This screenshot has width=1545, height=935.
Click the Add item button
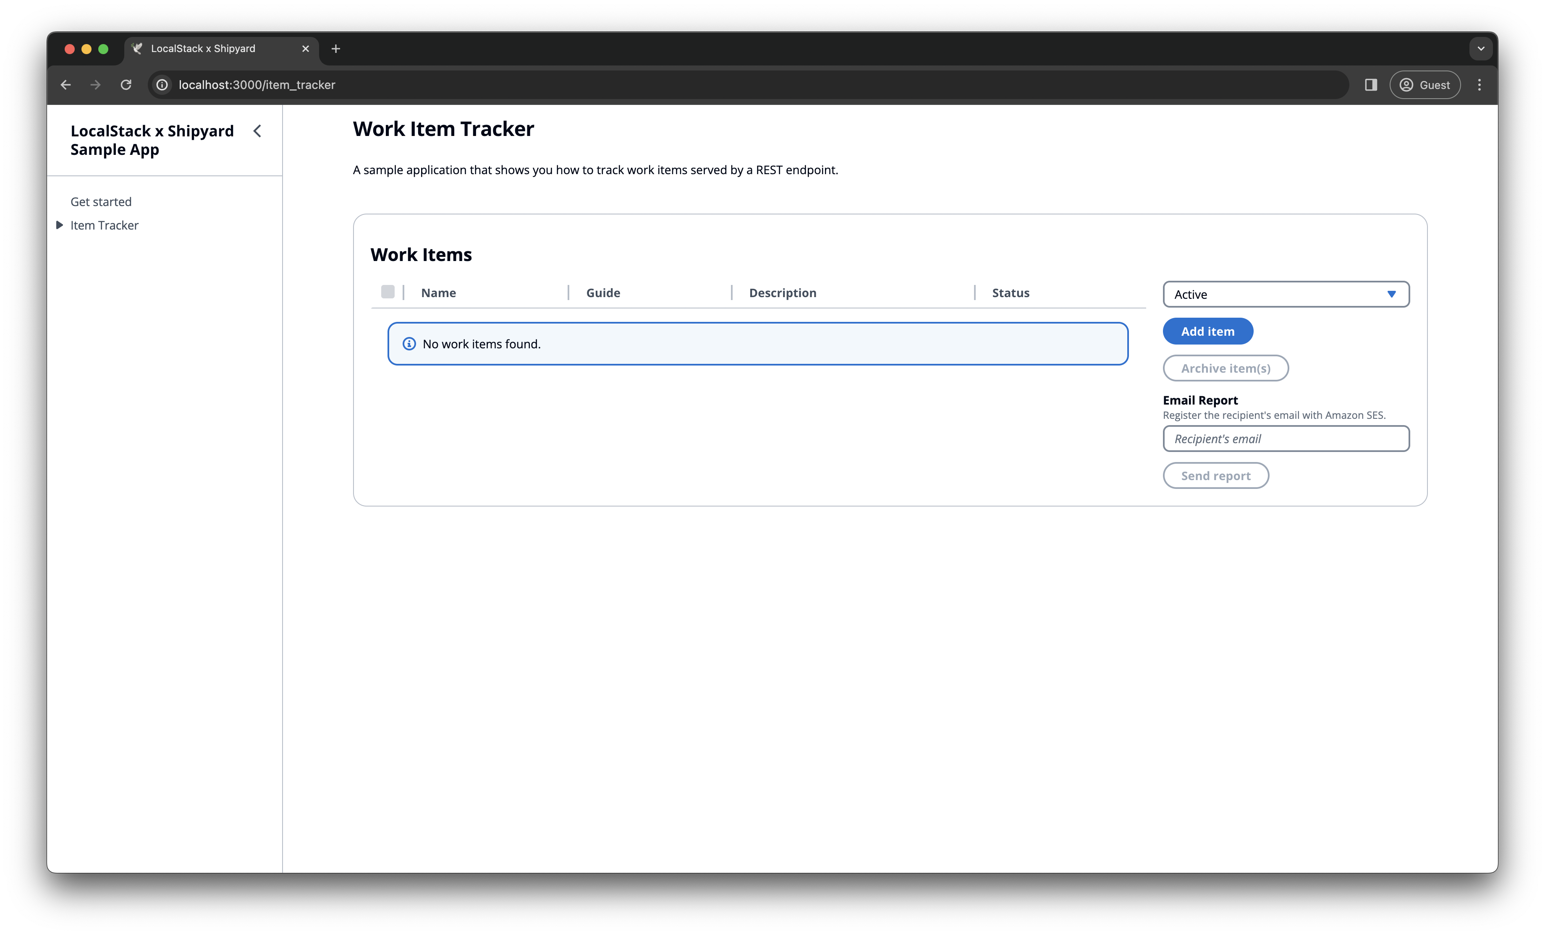tap(1207, 331)
